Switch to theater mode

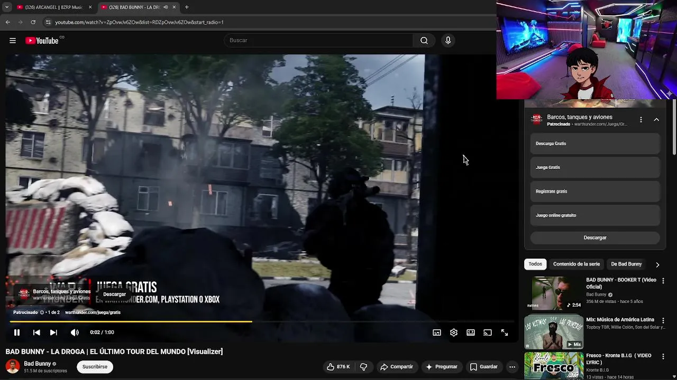coord(471,332)
